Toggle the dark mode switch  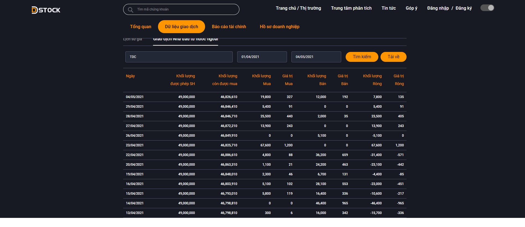[487, 8]
